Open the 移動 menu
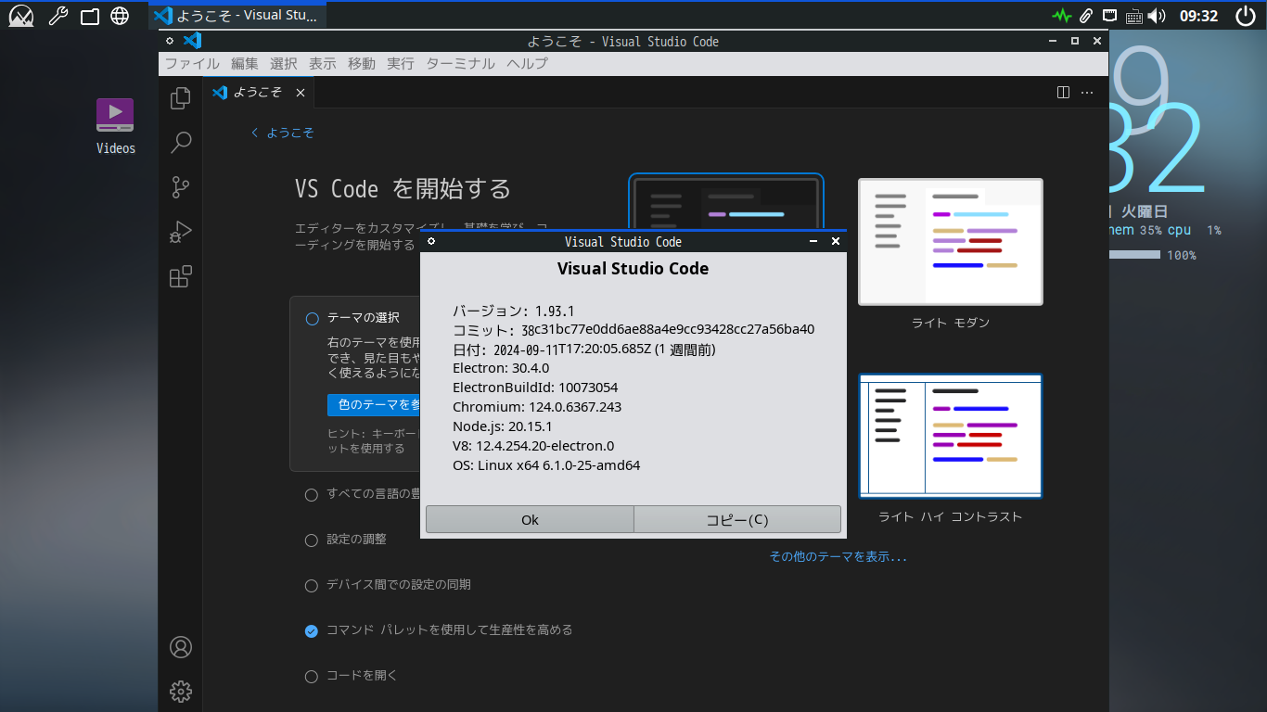The height and width of the screenshot is (712, 1267). tap(362, 64)
